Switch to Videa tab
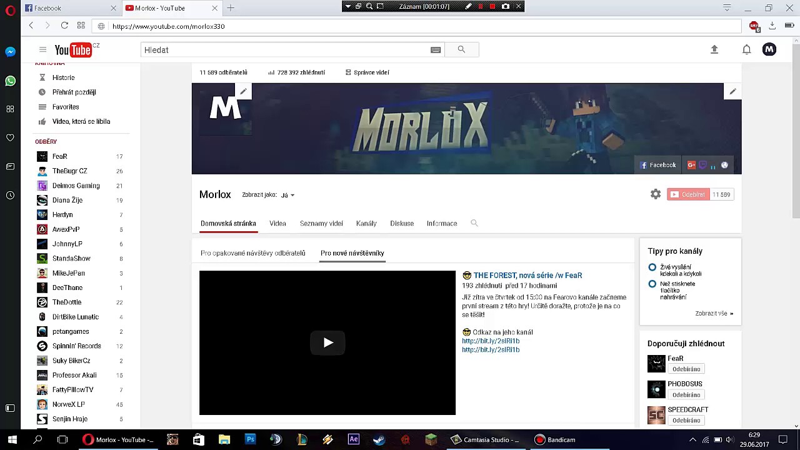800x450 pixels. click(277, 223)
